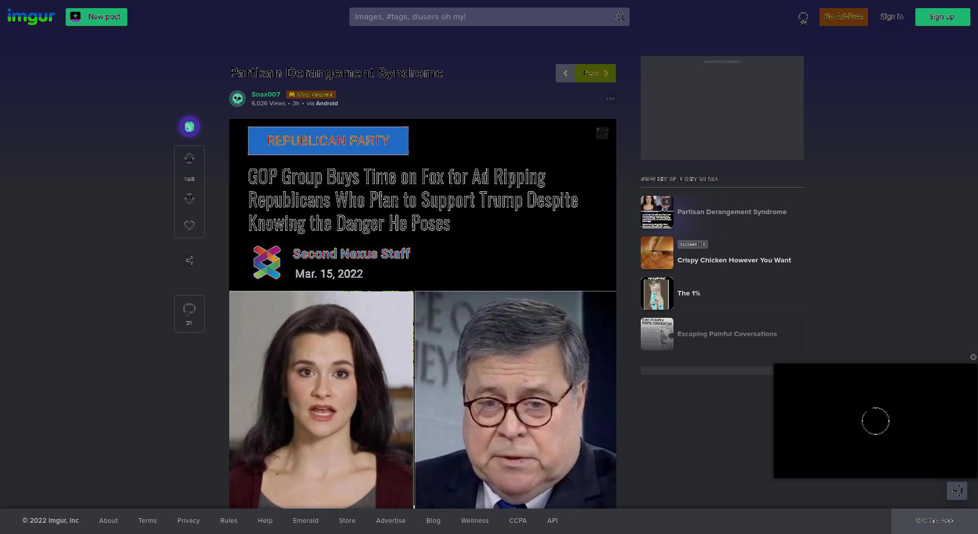Click the Emerald badge next to Snax007
This screenshot has width=978, height=534.
tap(311, 95)
